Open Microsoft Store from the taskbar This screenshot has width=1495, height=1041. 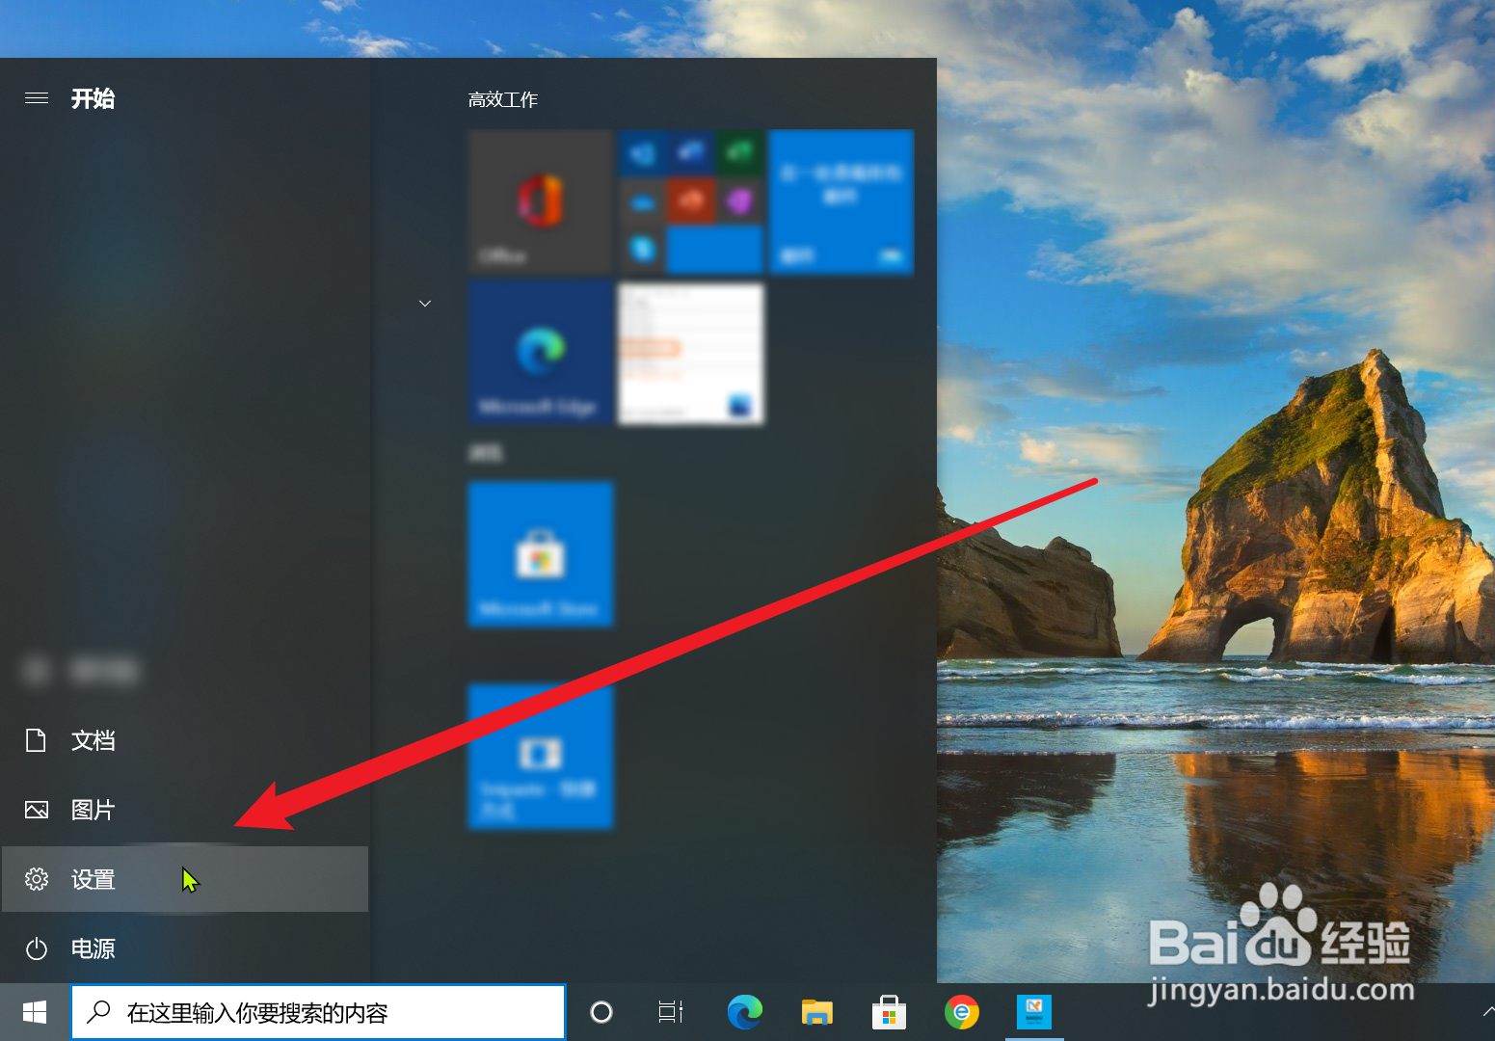click(888, 1012)
